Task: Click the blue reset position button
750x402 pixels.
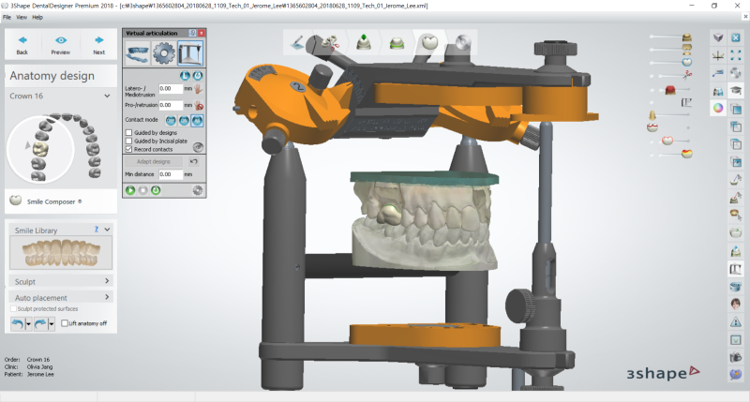Action: point(197,76)
